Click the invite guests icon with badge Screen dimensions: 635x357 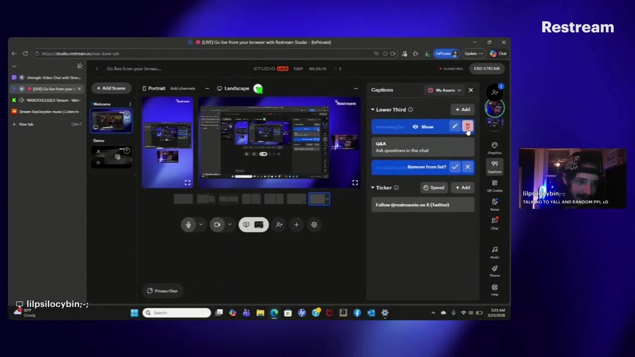coord(495,92)
